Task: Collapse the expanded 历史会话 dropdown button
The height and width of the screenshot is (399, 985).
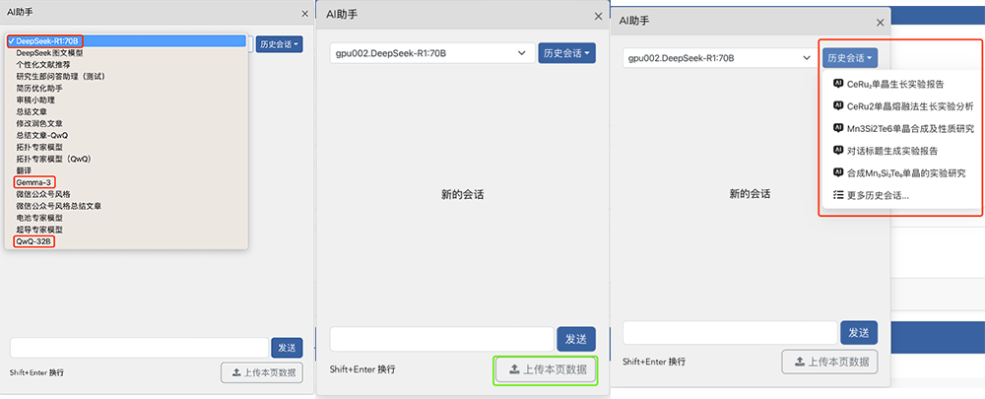Action: click(x=850, y=58)
